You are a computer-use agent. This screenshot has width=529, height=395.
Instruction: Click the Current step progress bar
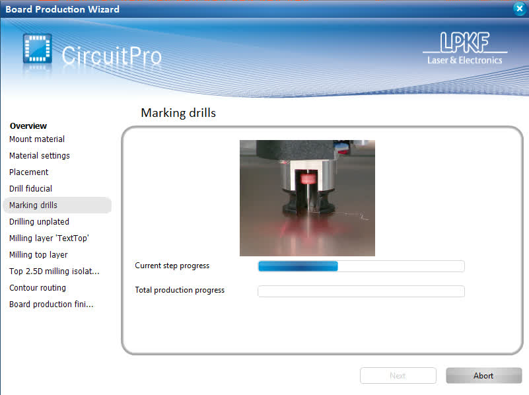point(361,266)
